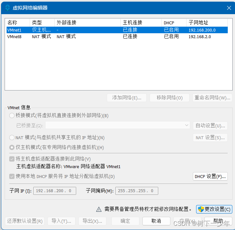The height and width of the screenshot is (230, 235).
Task: Click 已连接 host cell in VMnet8 row
Action: 130,37
